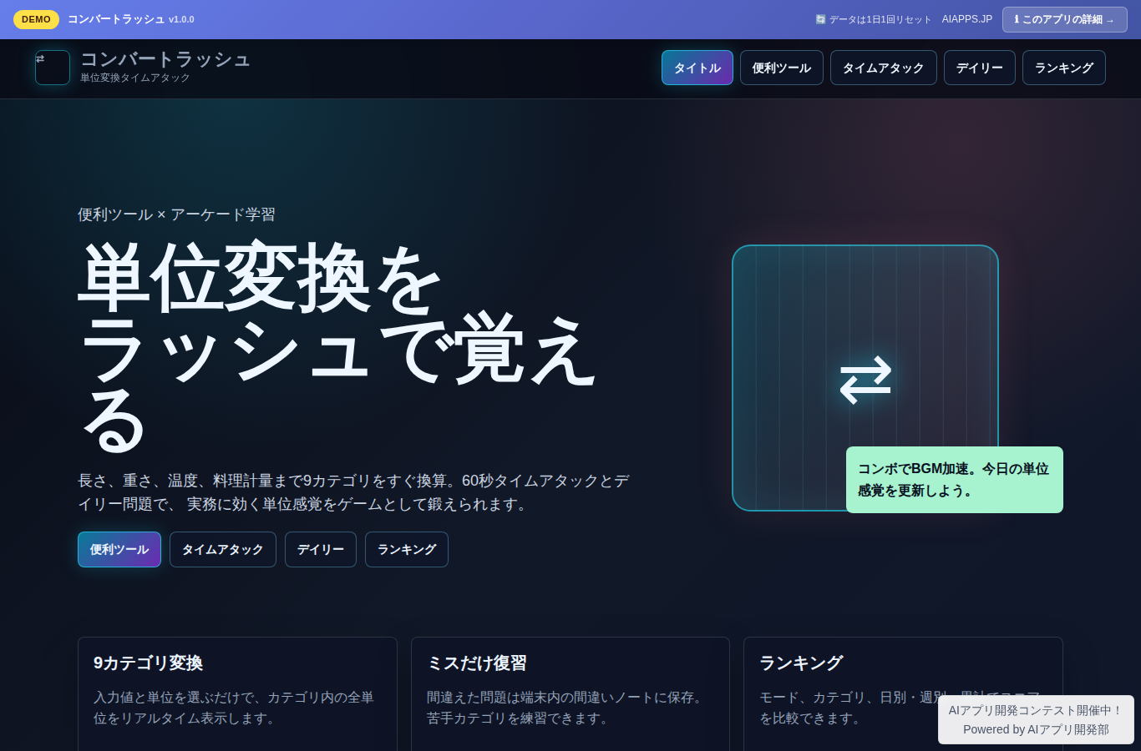This screenshot has height=751, width=1141.
Task: Click the yellow DEMO badge
Action: (x=36, y=19)
